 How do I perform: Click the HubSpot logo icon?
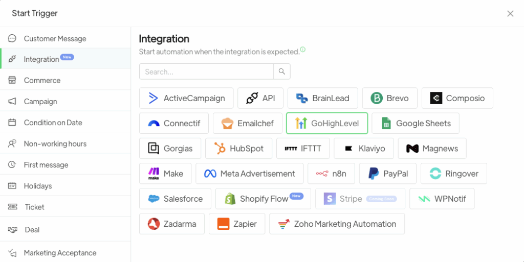220,149
